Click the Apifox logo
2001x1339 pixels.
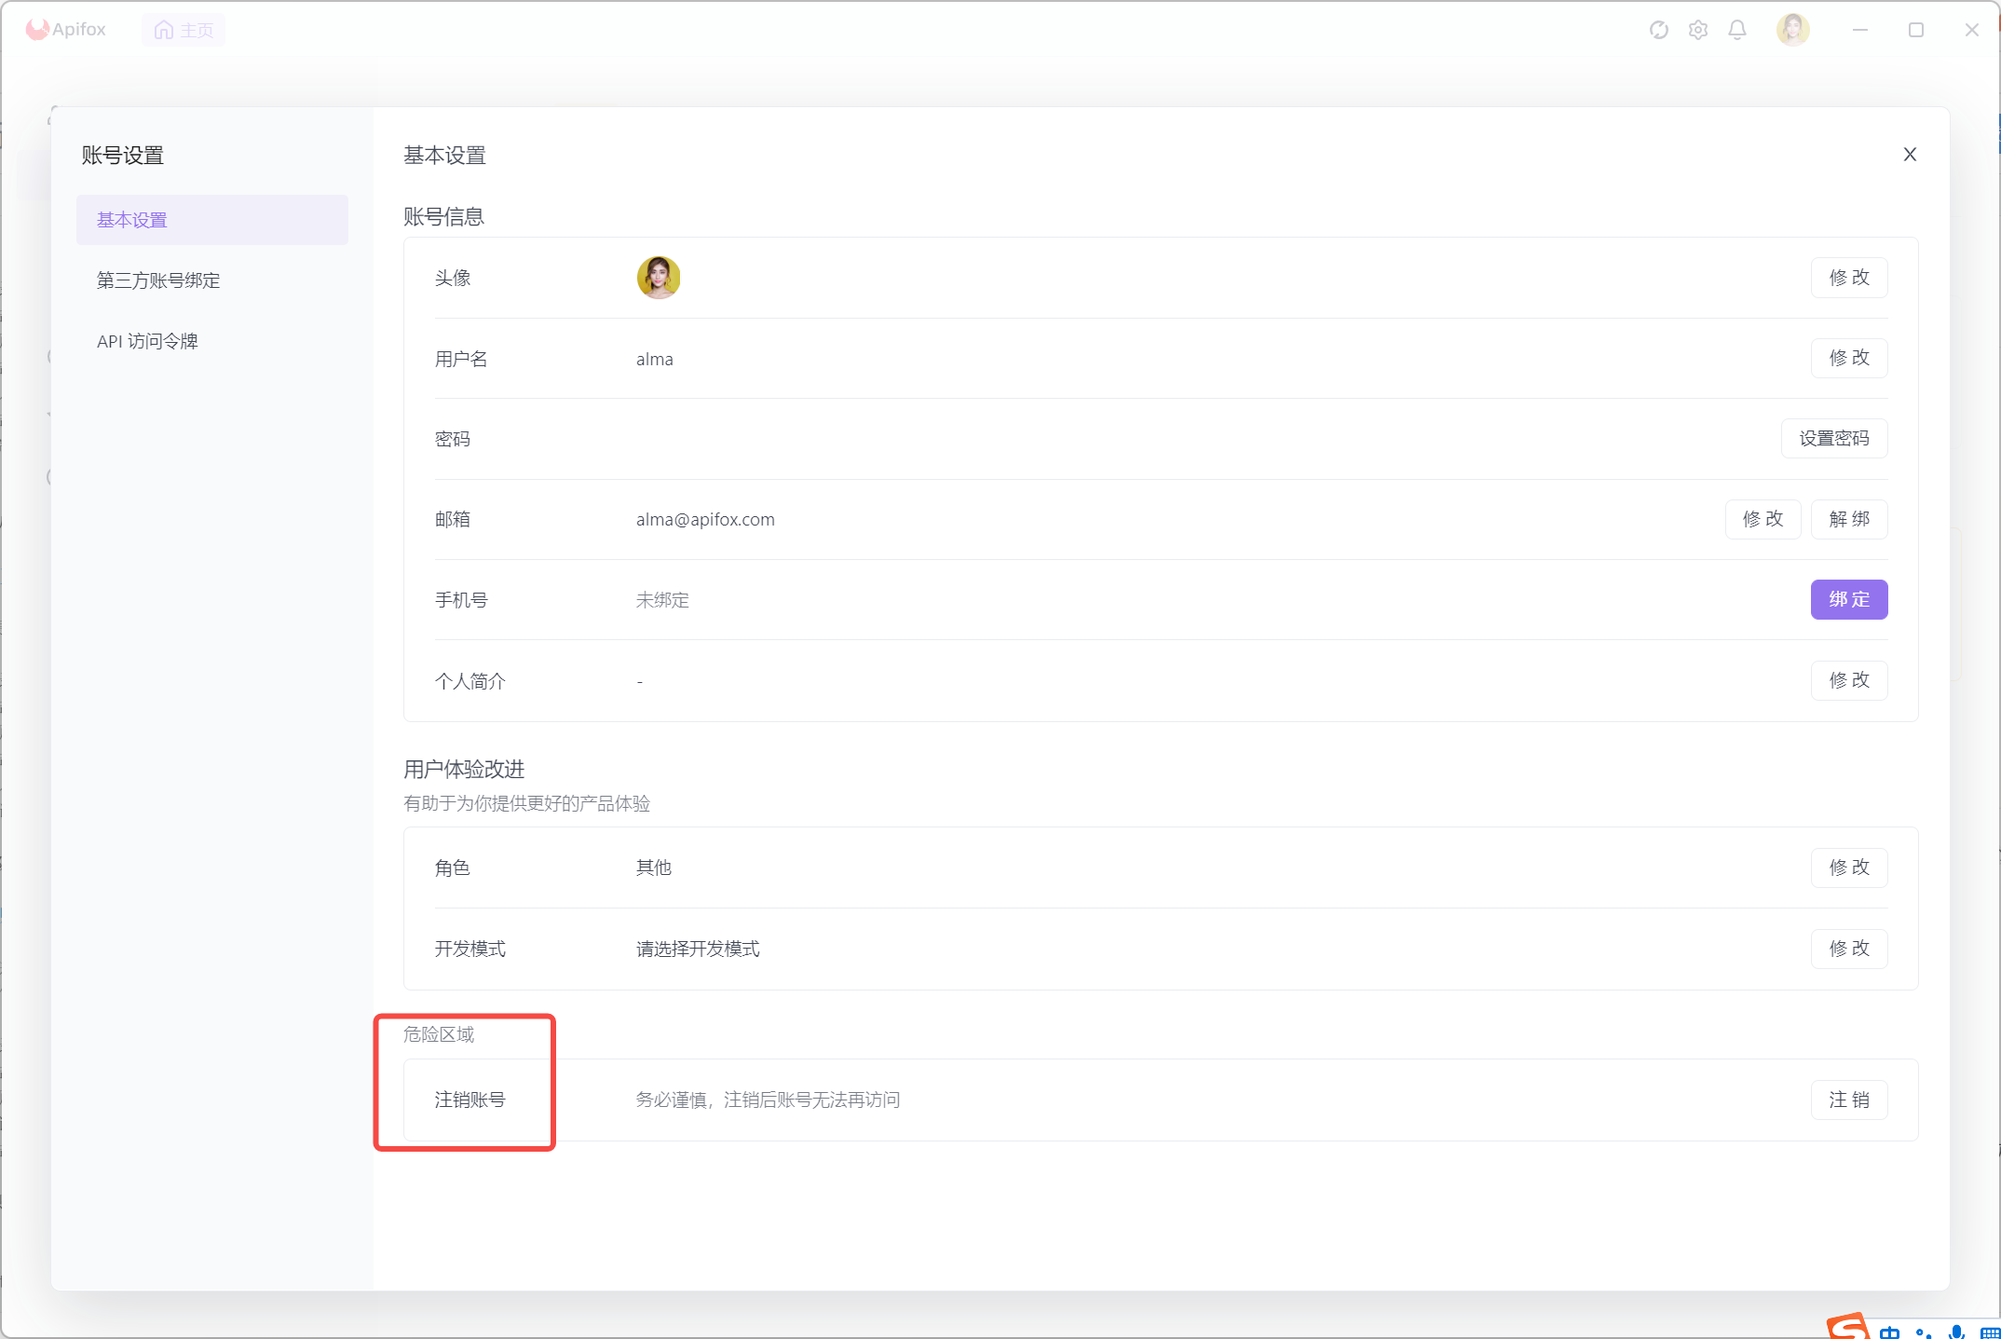(x=66, y=30)
